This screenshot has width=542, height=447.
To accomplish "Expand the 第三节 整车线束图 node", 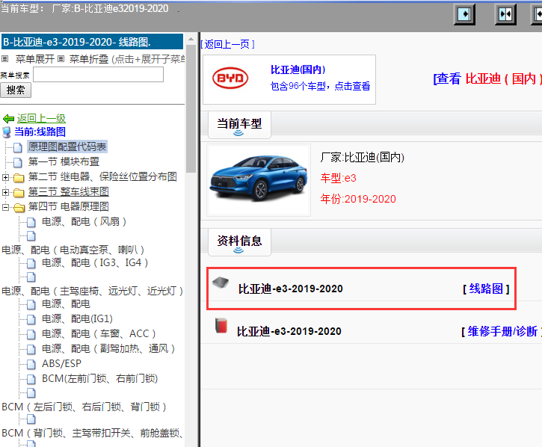I will (5, 192).
